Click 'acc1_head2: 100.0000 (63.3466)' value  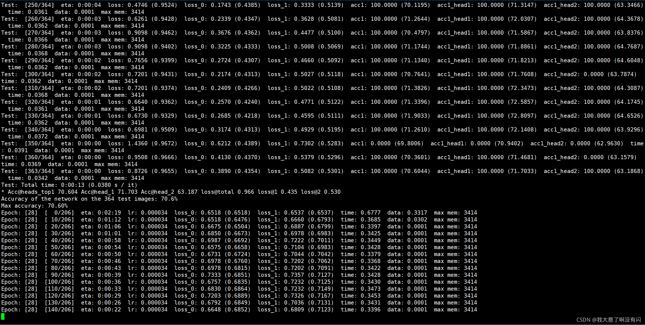tap(594, 5)
